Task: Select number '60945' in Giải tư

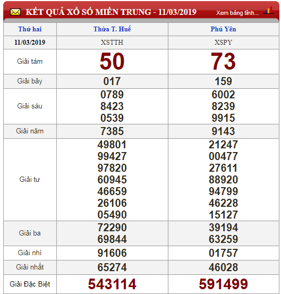Action: click(112, 180)
